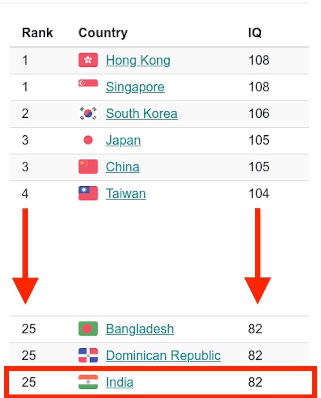The image size is (321, 398).
Task: Click the China flag icon
Action: click(x=88, y=167)
